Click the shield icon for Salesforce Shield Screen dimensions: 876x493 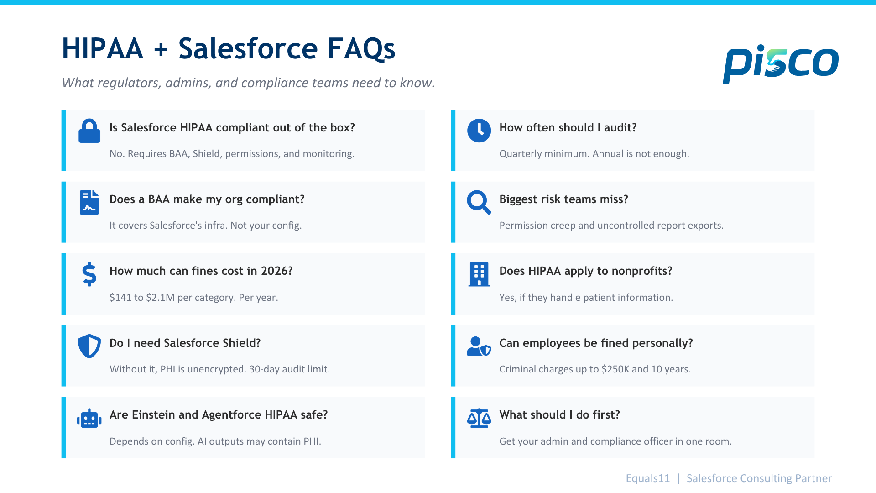(x=89, y=346)
